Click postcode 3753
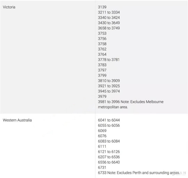This screenshot has width=188, height=178. coord(102,33)
